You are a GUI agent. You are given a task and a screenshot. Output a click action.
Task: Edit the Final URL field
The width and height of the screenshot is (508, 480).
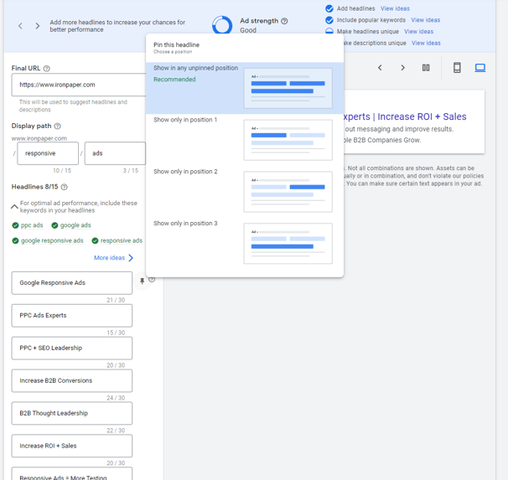(x=79, y=85)
